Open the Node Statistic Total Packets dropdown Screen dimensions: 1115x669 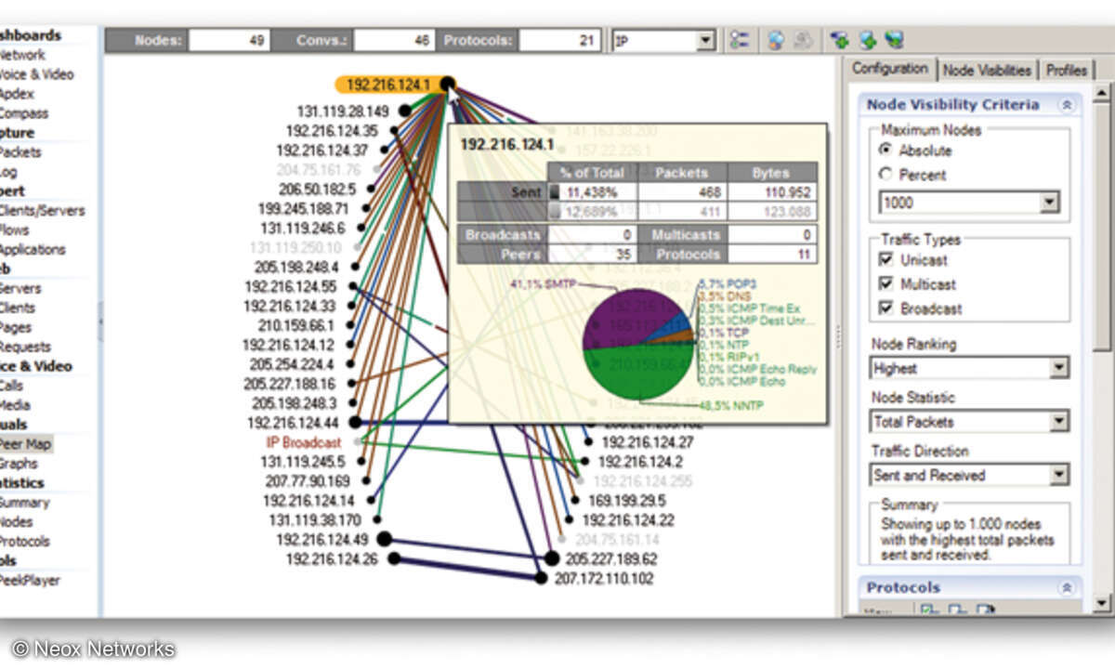[970, 422]
